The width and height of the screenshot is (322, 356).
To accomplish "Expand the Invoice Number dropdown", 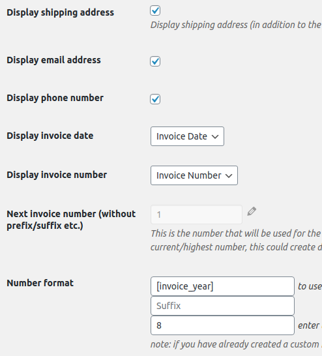I will (194, 175).
